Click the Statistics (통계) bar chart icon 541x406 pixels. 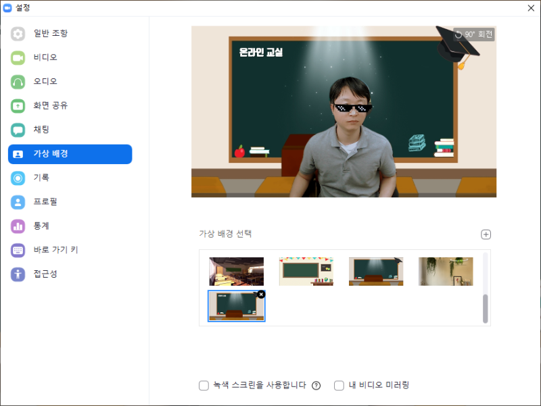pyautogui.click(x=18, y=226)
